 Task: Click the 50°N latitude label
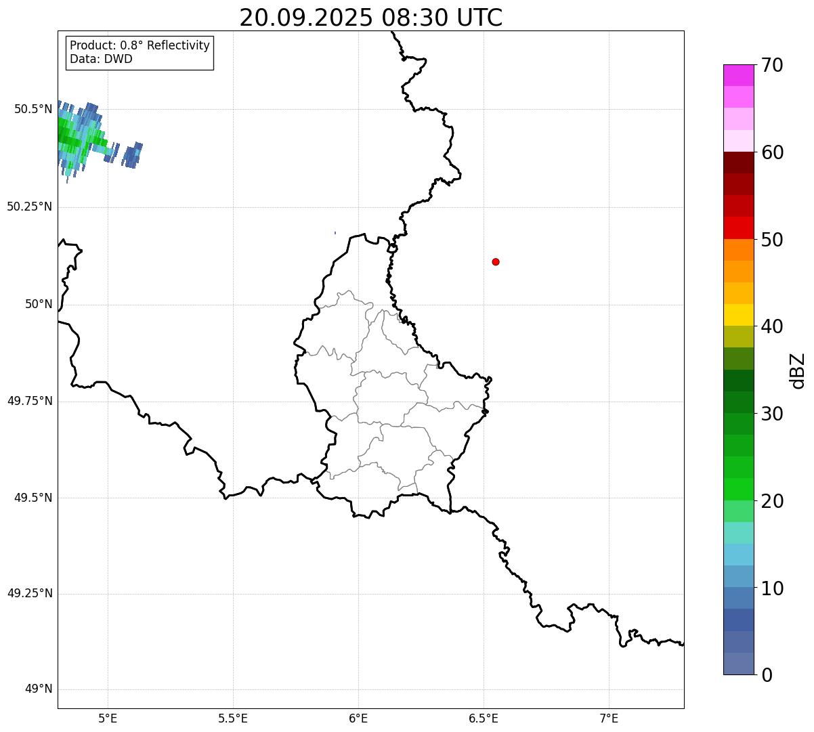tap(39, 304)
